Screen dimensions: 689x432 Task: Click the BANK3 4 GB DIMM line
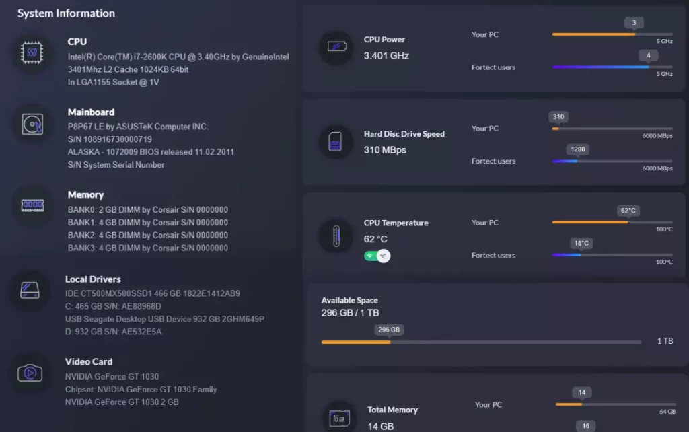click(x=147, y=248)
